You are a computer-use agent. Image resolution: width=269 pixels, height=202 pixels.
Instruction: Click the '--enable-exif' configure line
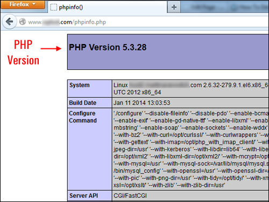click(191, 120)
